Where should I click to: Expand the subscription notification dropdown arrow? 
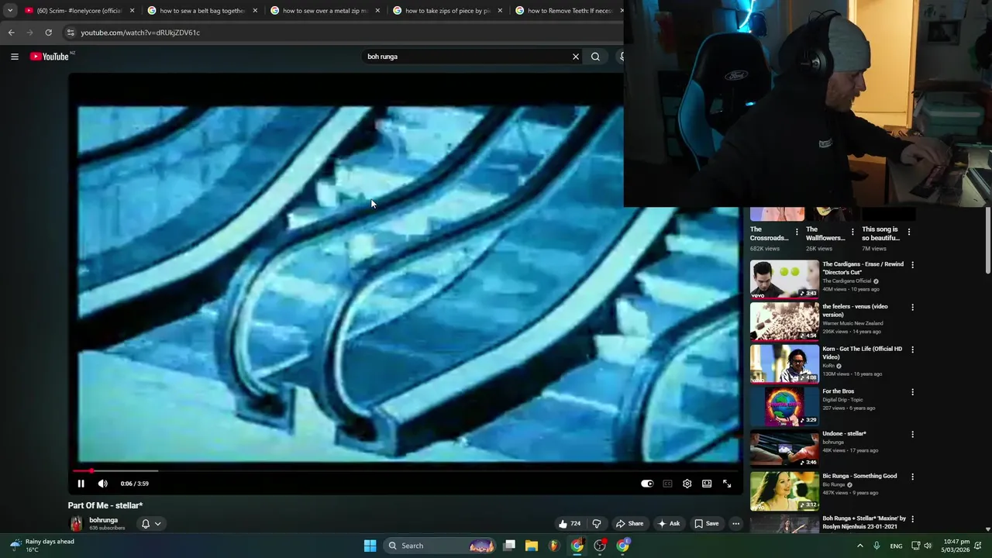point(157,524)
